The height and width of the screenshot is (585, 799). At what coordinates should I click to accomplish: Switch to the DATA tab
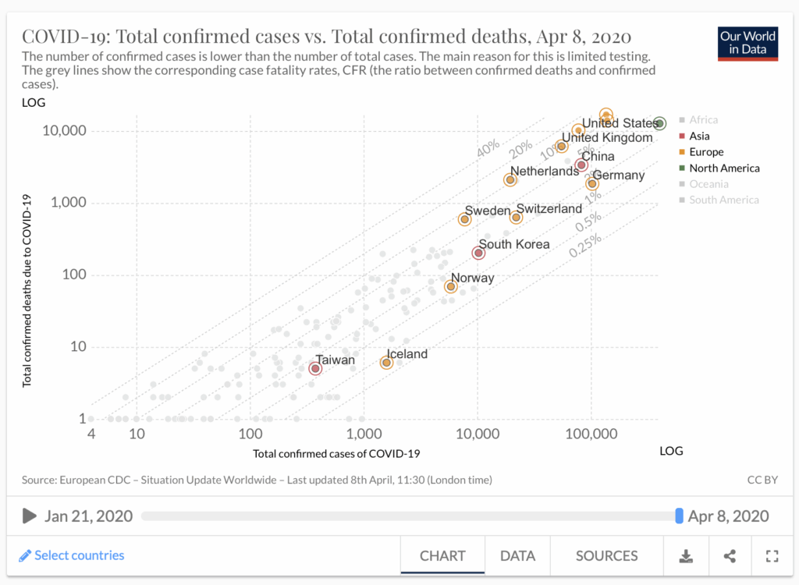coord(517,556)
